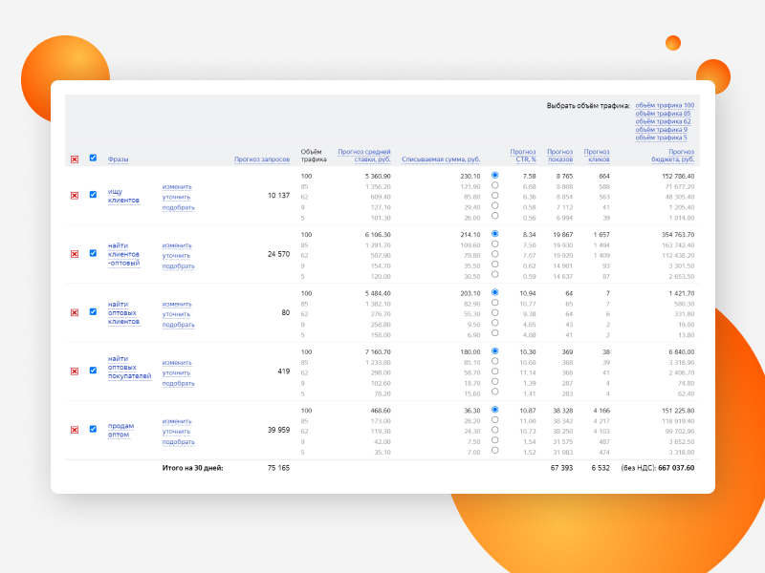Viewport: 765px width, 573px height.
Task: Choose the volume 5 radio for 'продам оптом'
Action: pos(494,450)
